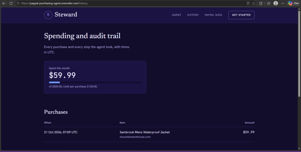Screen dimensions: 301x152
Task: Go back with the browser back arrow
Action: 4,3
